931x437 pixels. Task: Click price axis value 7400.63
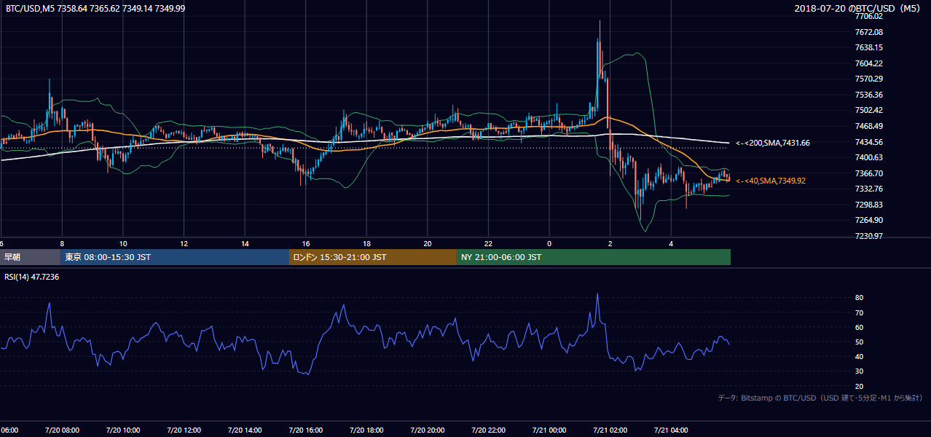(x=868, y=157)
